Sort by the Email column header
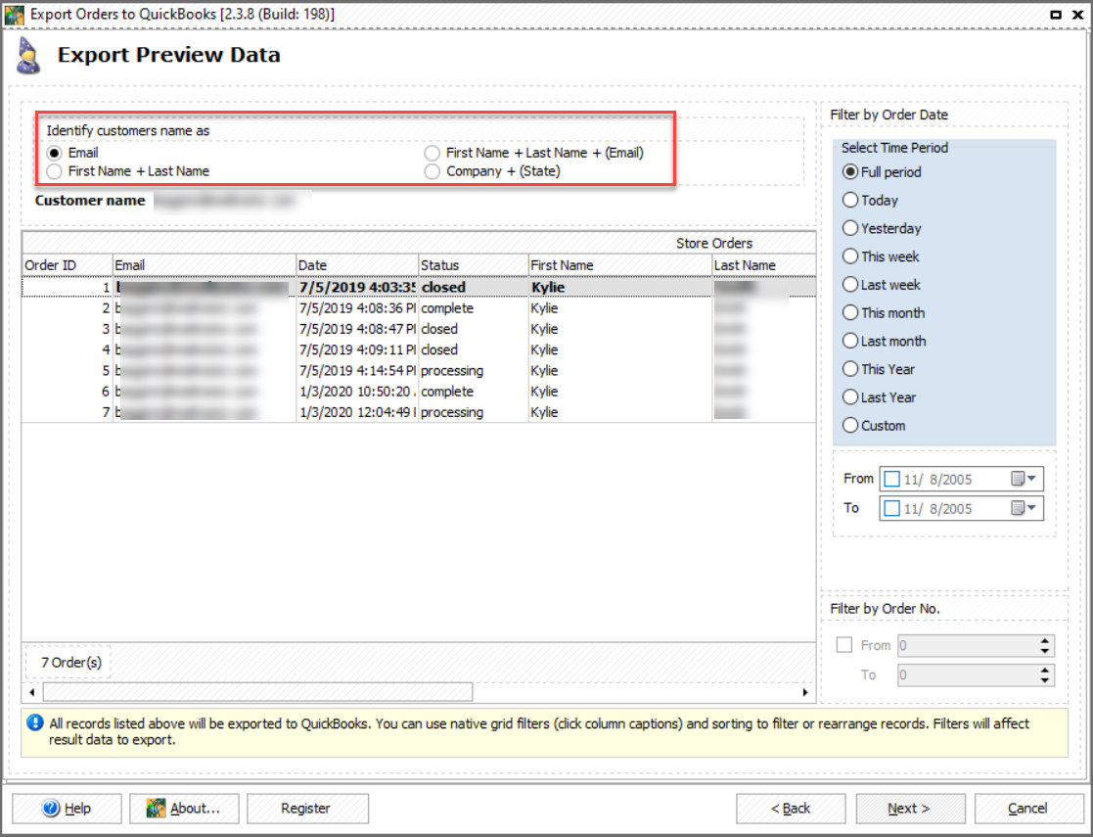 [205, 265]
